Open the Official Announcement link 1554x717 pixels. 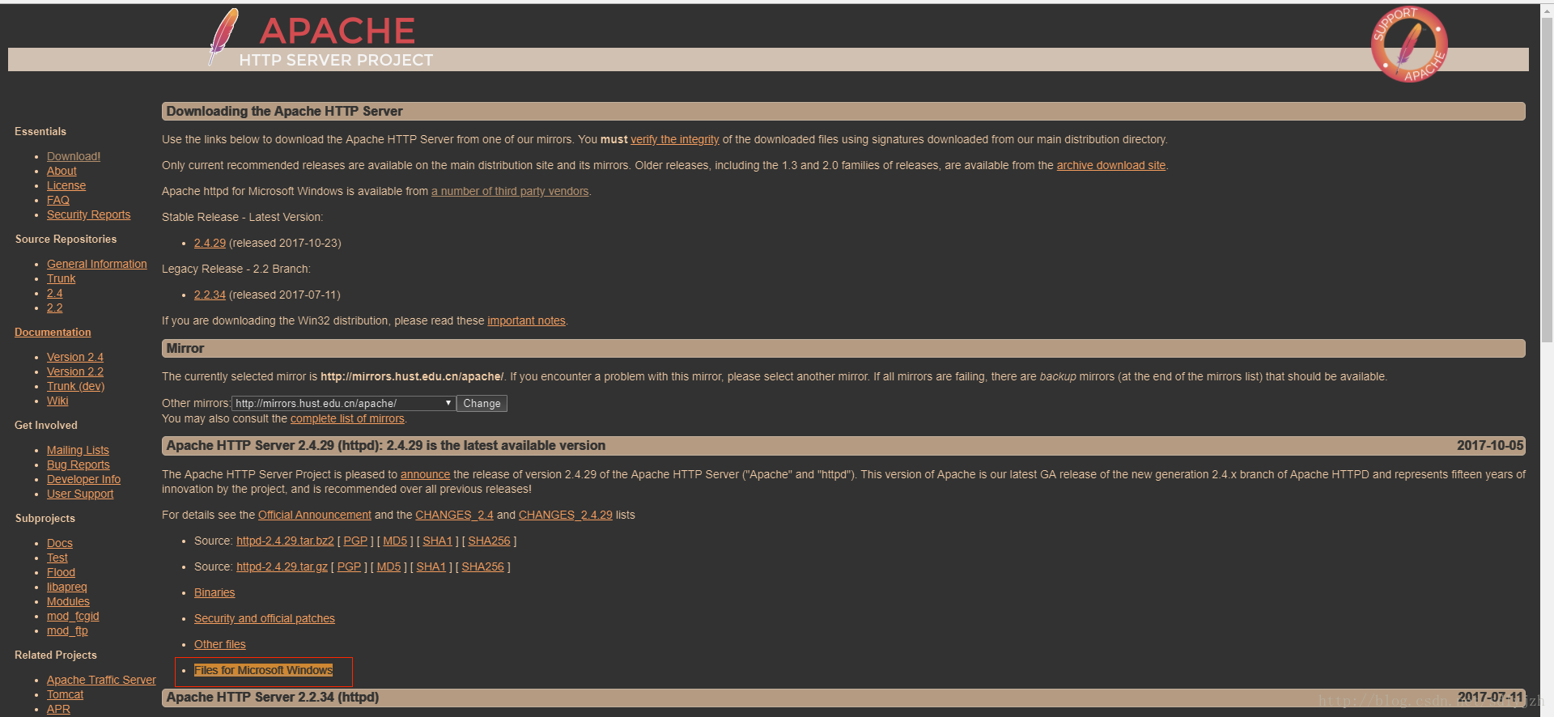[315, 515]
